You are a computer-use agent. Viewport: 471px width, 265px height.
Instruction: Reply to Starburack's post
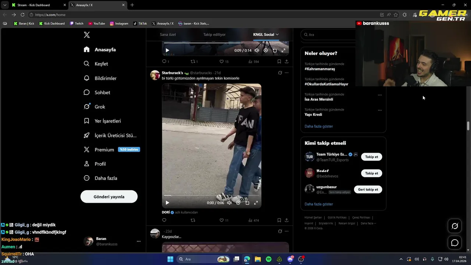164,220
